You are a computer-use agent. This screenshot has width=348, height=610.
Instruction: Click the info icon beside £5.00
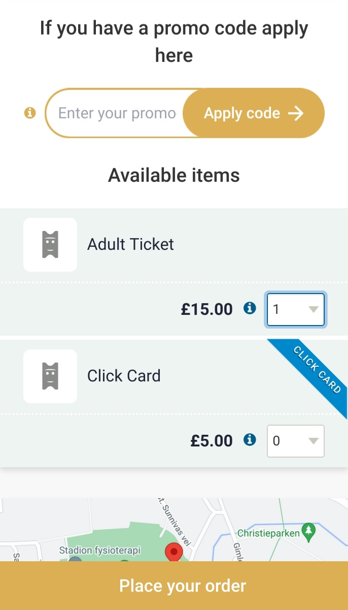[x=250, y=439]
